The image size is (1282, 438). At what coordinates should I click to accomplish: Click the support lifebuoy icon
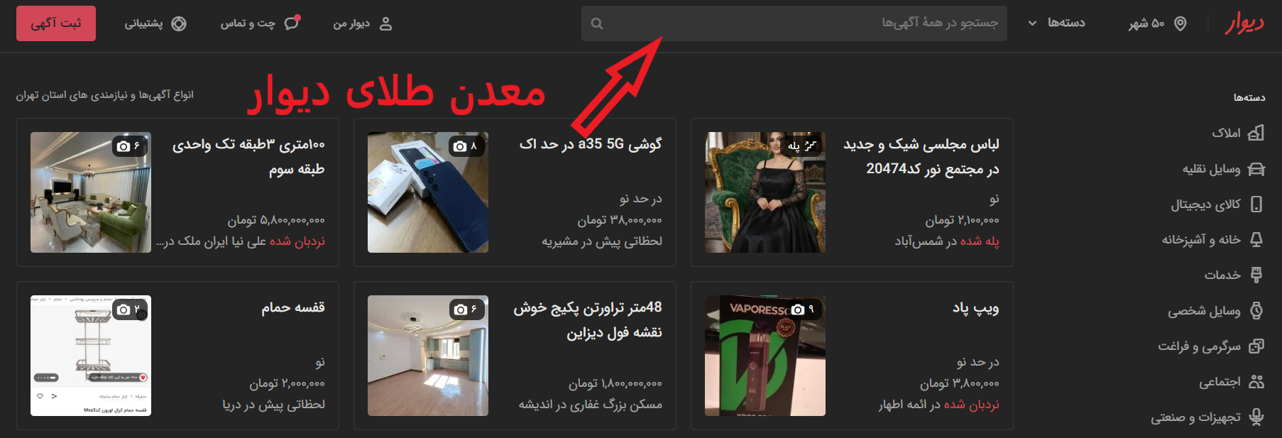pos(179,23)
